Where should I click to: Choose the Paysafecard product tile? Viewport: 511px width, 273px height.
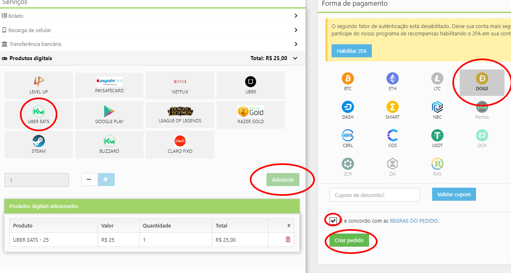(x=109, y=85)
